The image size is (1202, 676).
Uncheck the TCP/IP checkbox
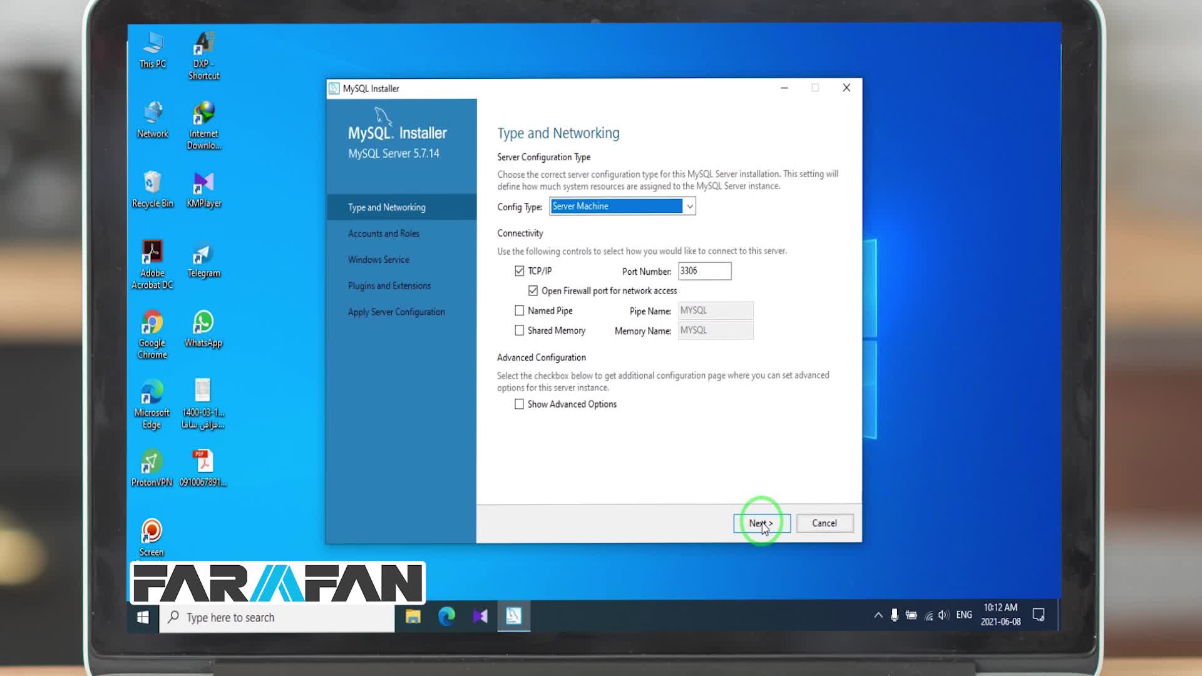[520, 271]
